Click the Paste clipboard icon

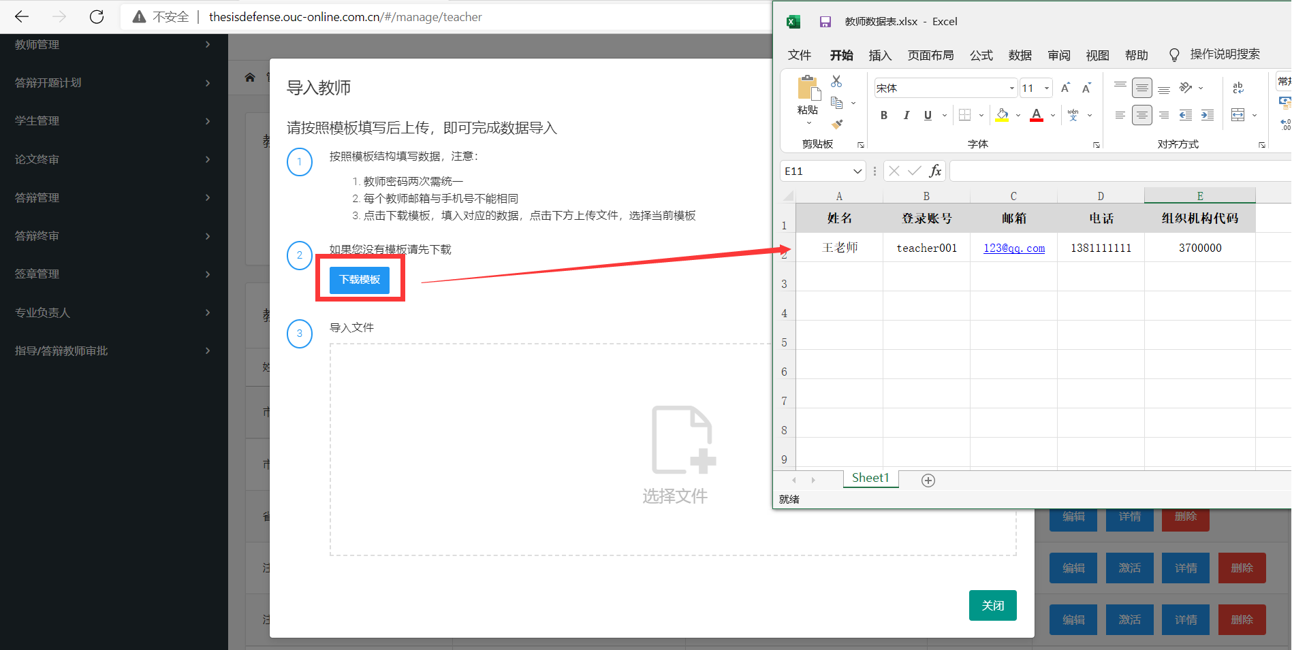(x=808, y=88)
